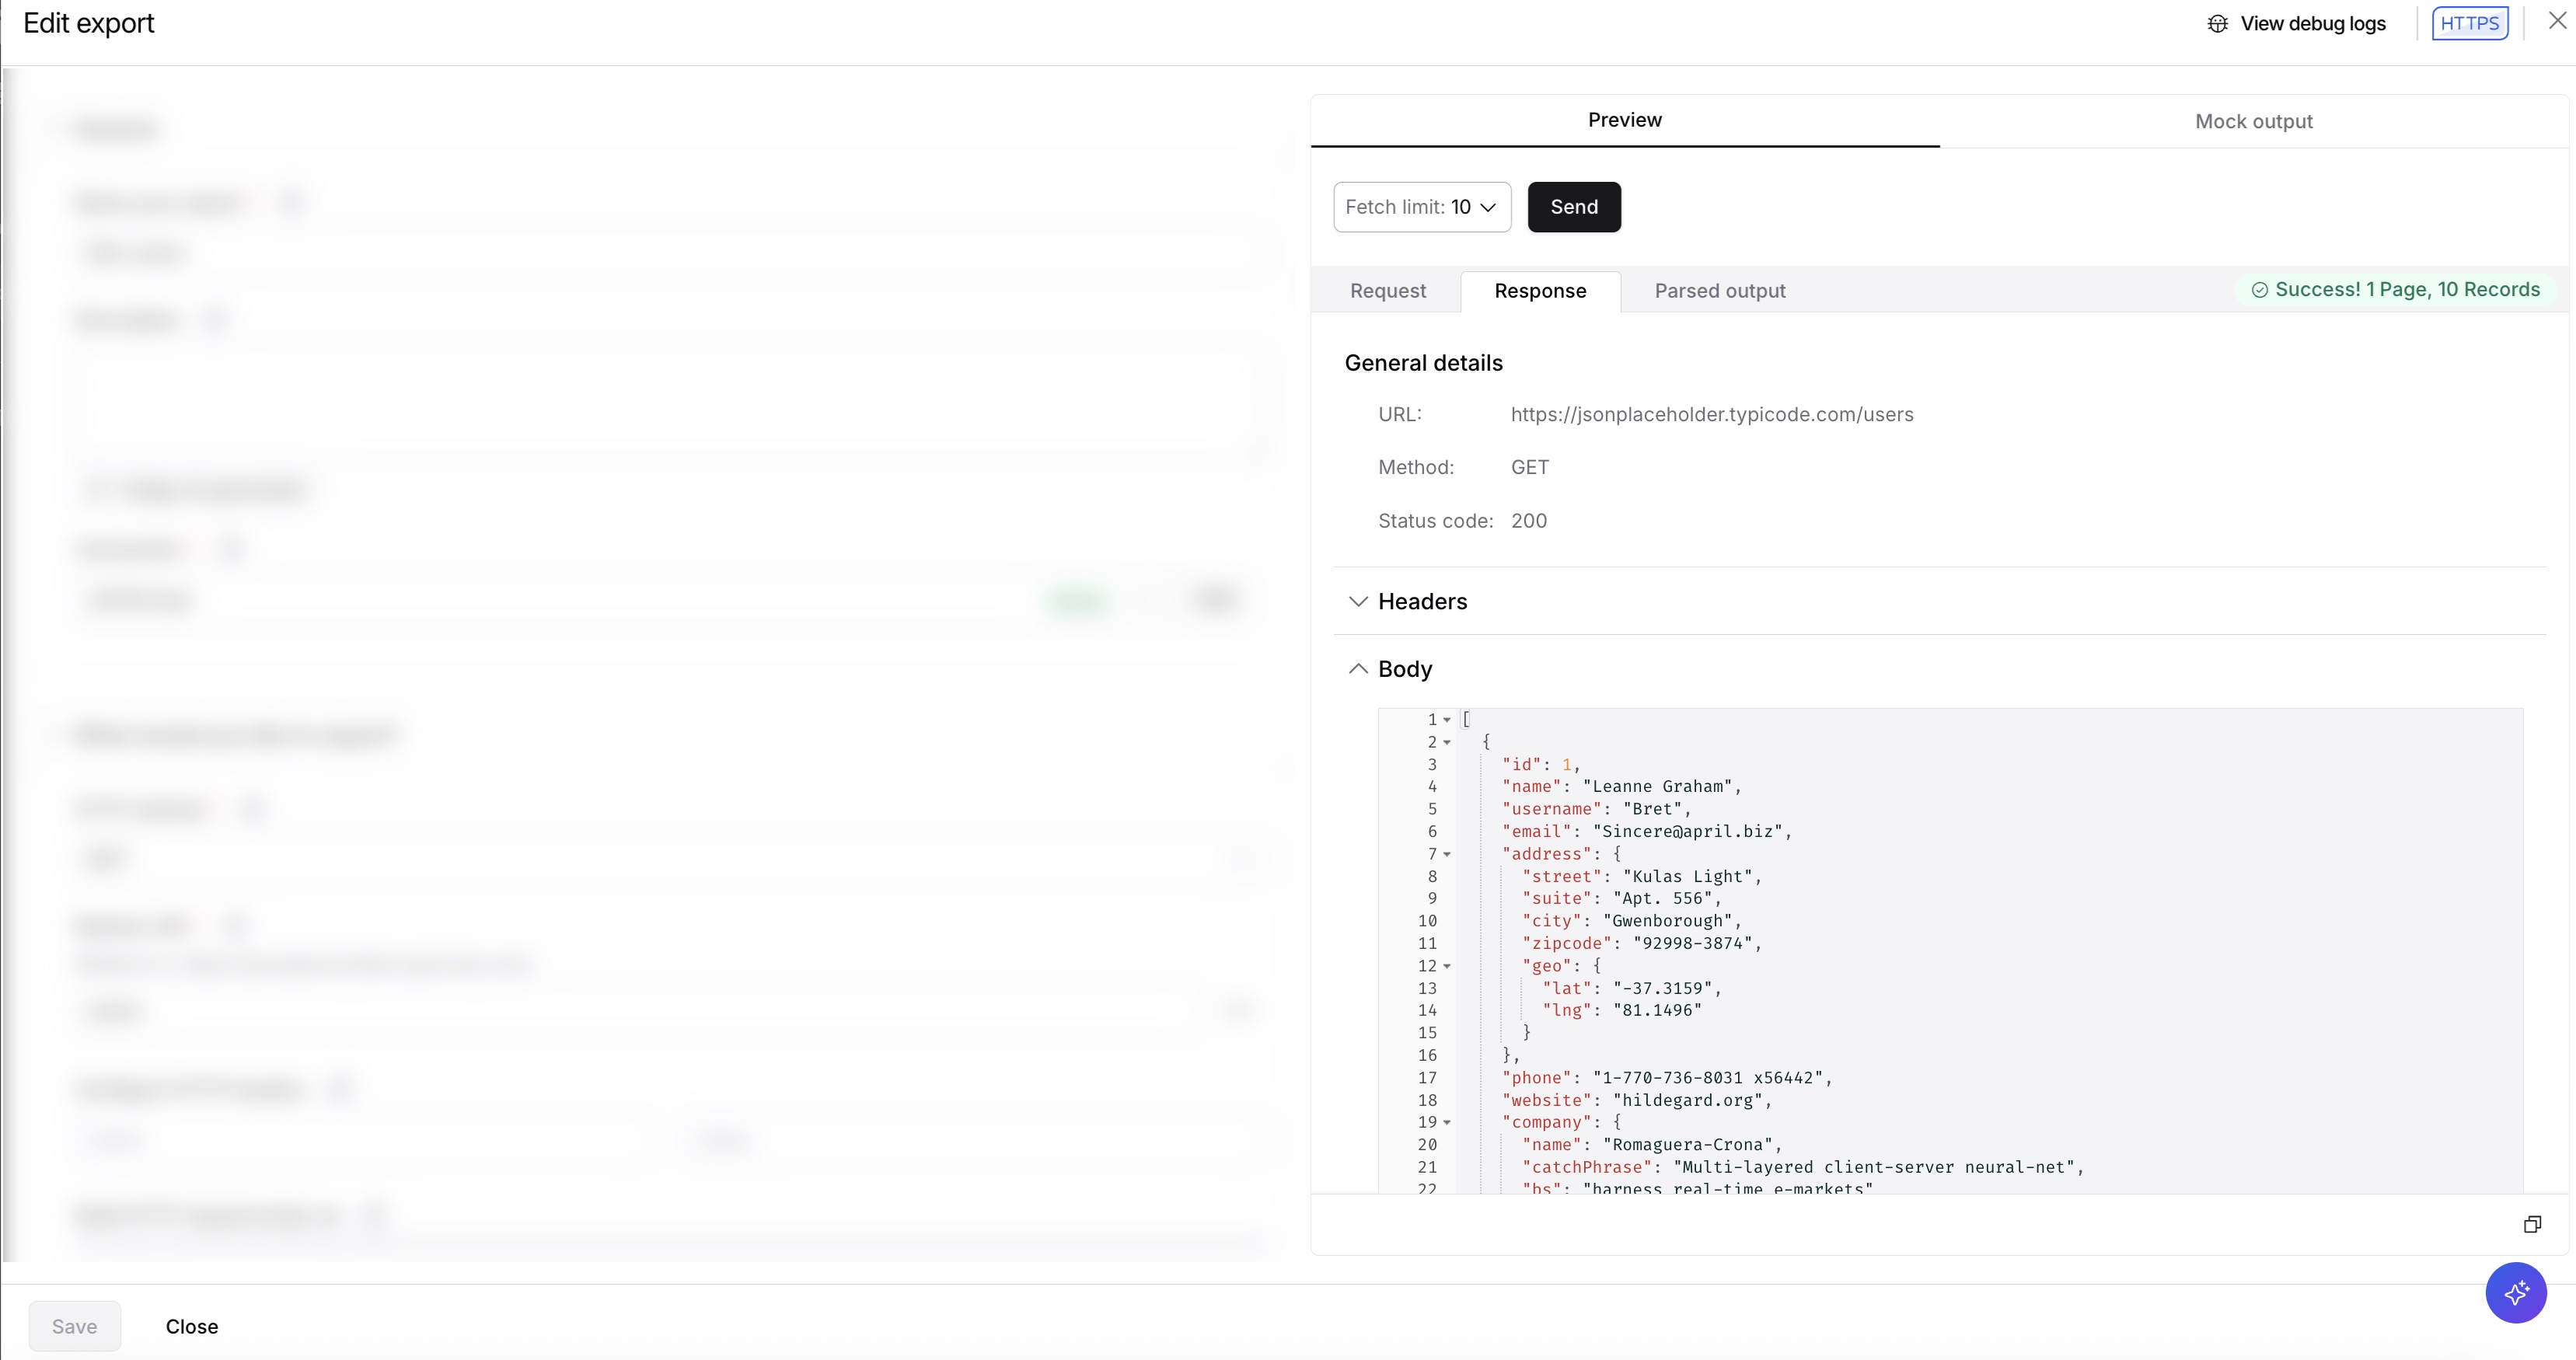Click the Edit export title
This screenshot has height=1360, width=2576.
[88, 23]
